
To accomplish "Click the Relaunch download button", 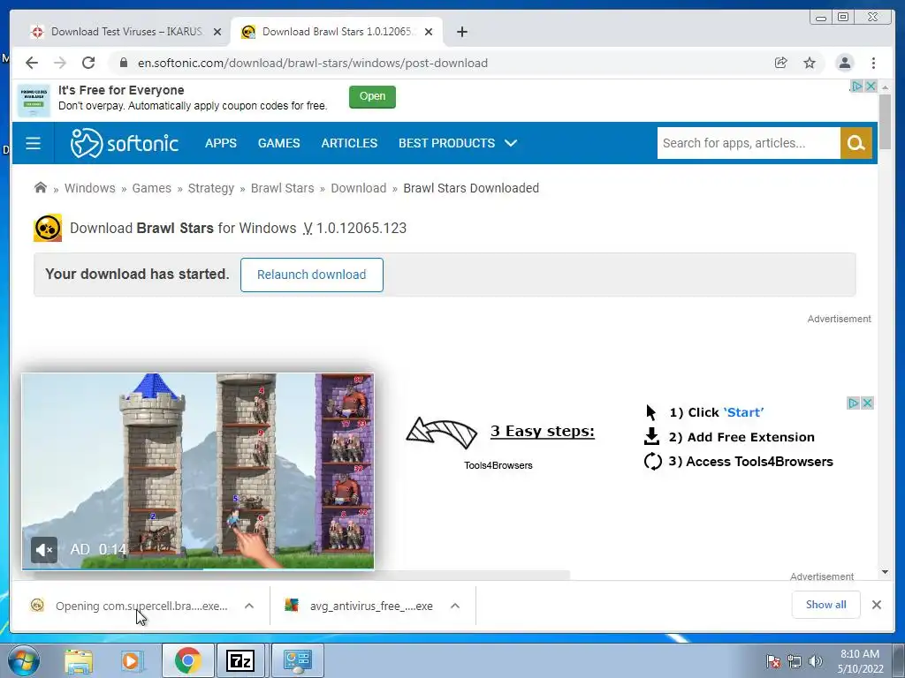I will point(312,275).
